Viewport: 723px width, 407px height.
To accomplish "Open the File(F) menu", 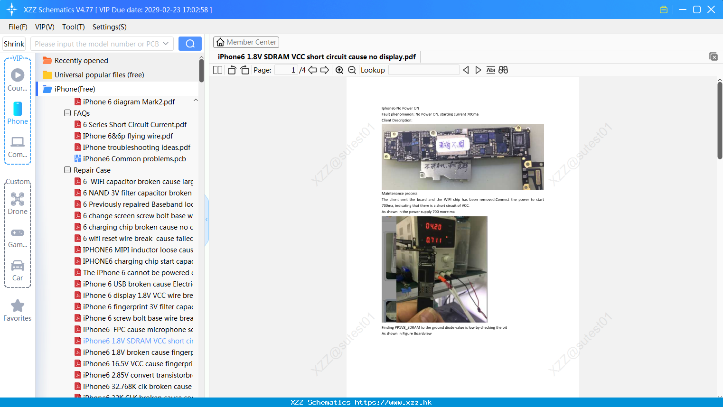I will point(18,27).
